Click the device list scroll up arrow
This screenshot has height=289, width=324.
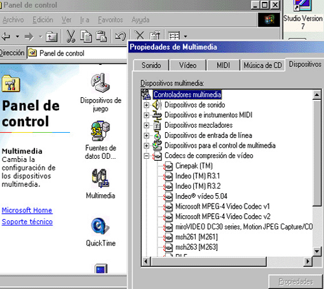coord(317,95)
